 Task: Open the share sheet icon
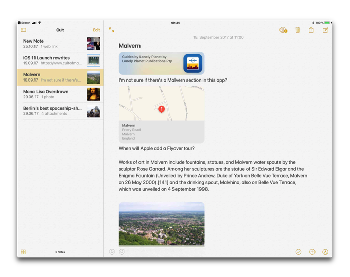point(311,30)
